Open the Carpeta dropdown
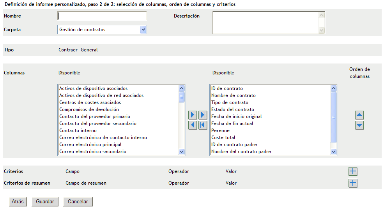The image size is (384, 208). pyautogui.click(x=143, y=30)
